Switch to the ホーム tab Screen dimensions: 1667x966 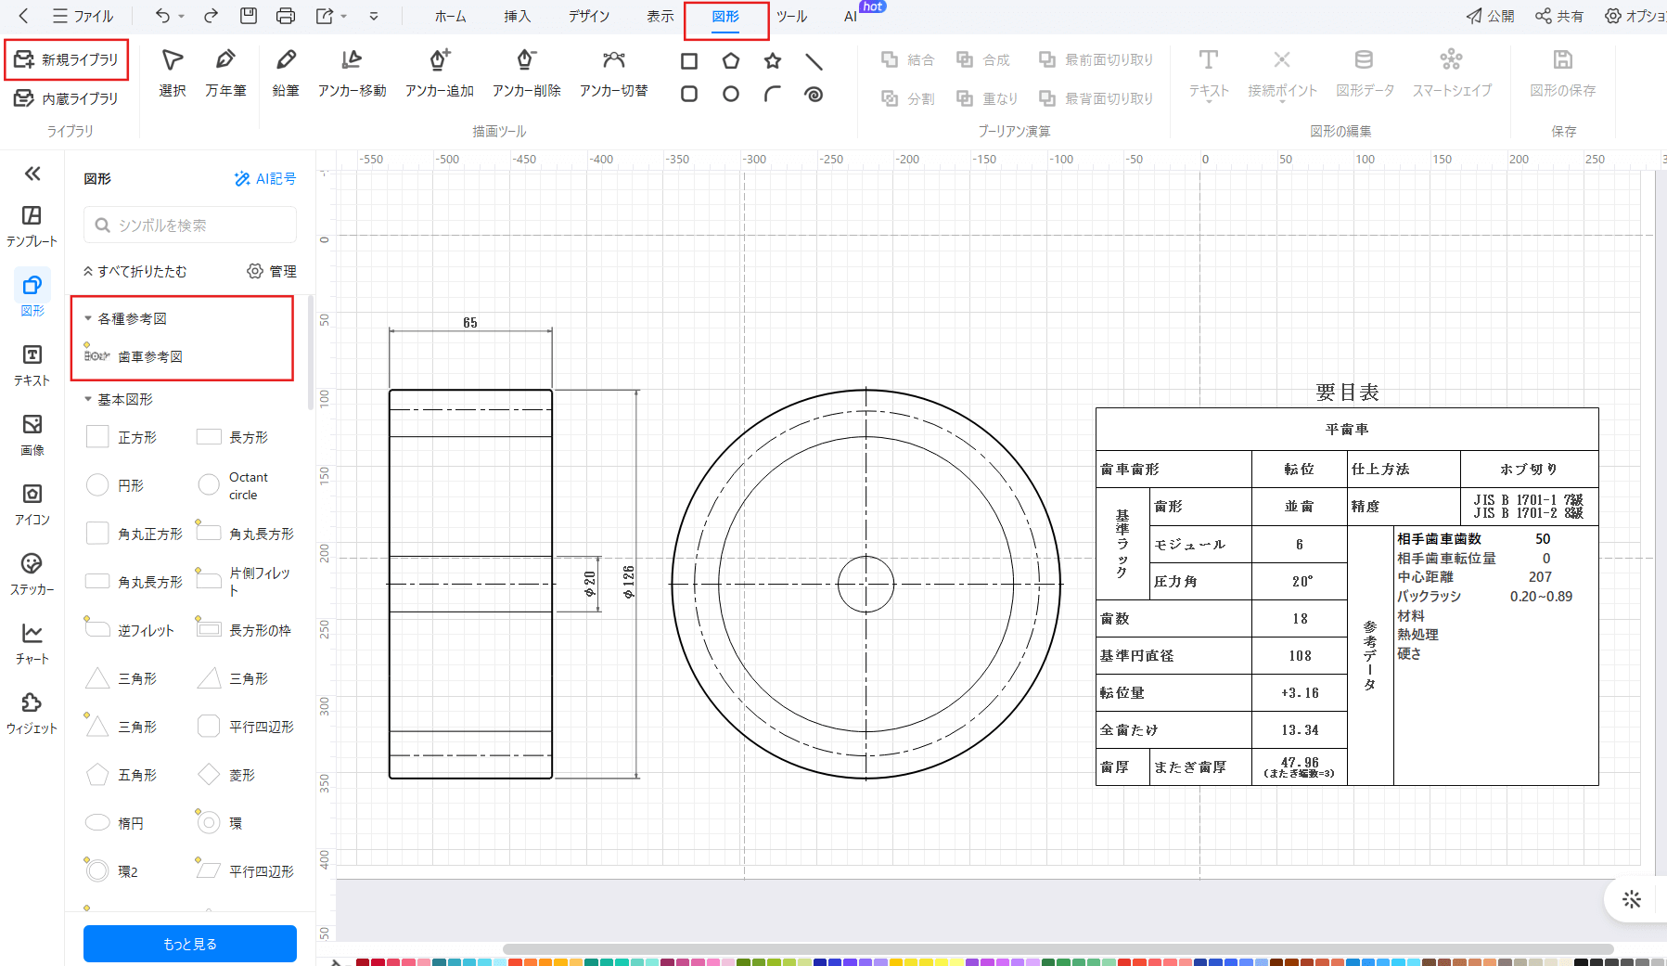pyautogui.click(x=451, y=16)
